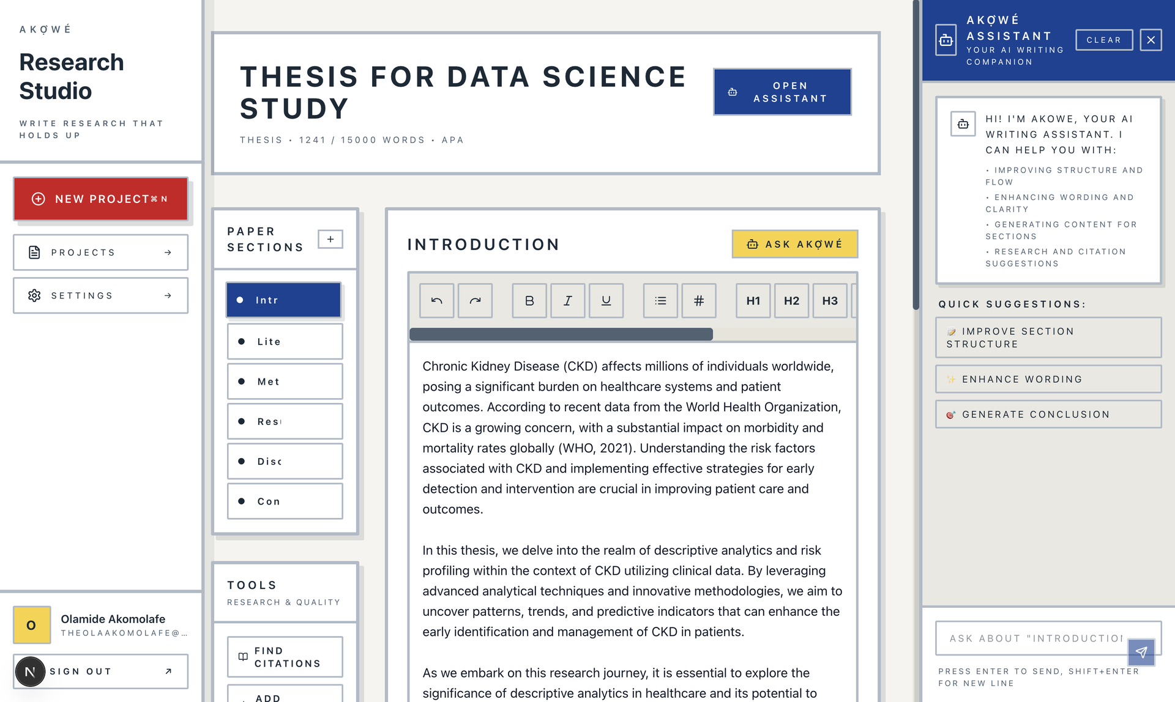Viewport: 1175px width, 702px height.
Task: Send the assistant message
Action: (x=1141, y=652)
